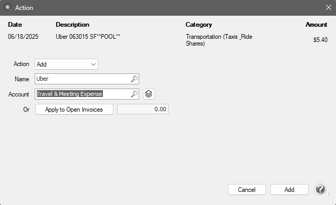Click the $5.40 amount value
The height and width of the screenshot is (205, 336).
click(320, 40)
